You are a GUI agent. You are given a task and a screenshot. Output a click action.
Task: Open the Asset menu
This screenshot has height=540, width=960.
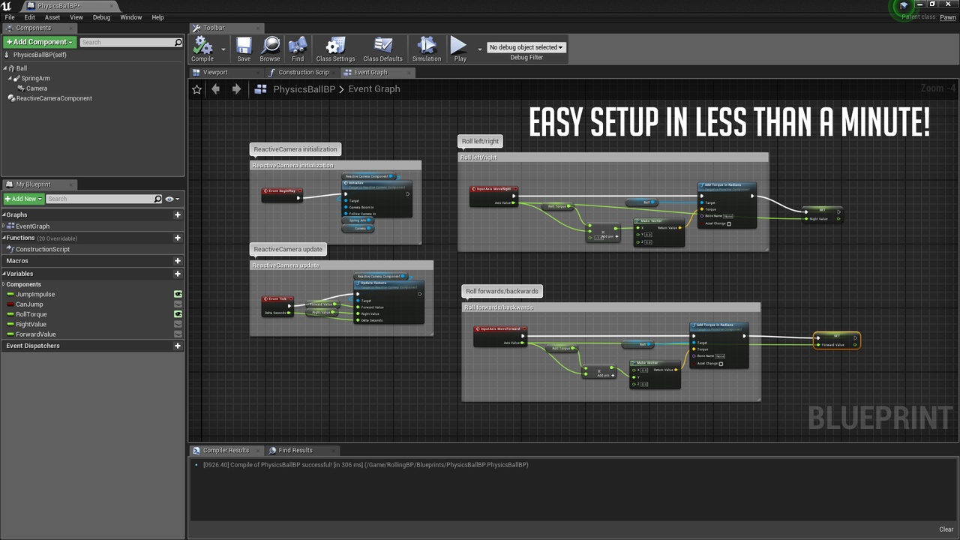[x=52, y=17]
